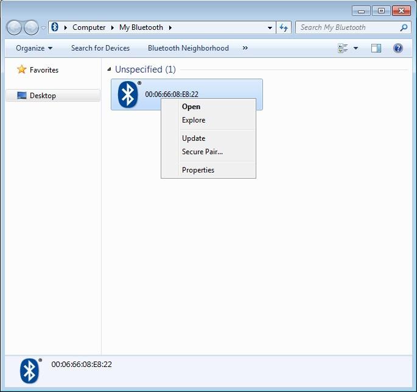Toggle the preview pane icon
Viewport: 417px width, 392px height.
coord(376,48)
